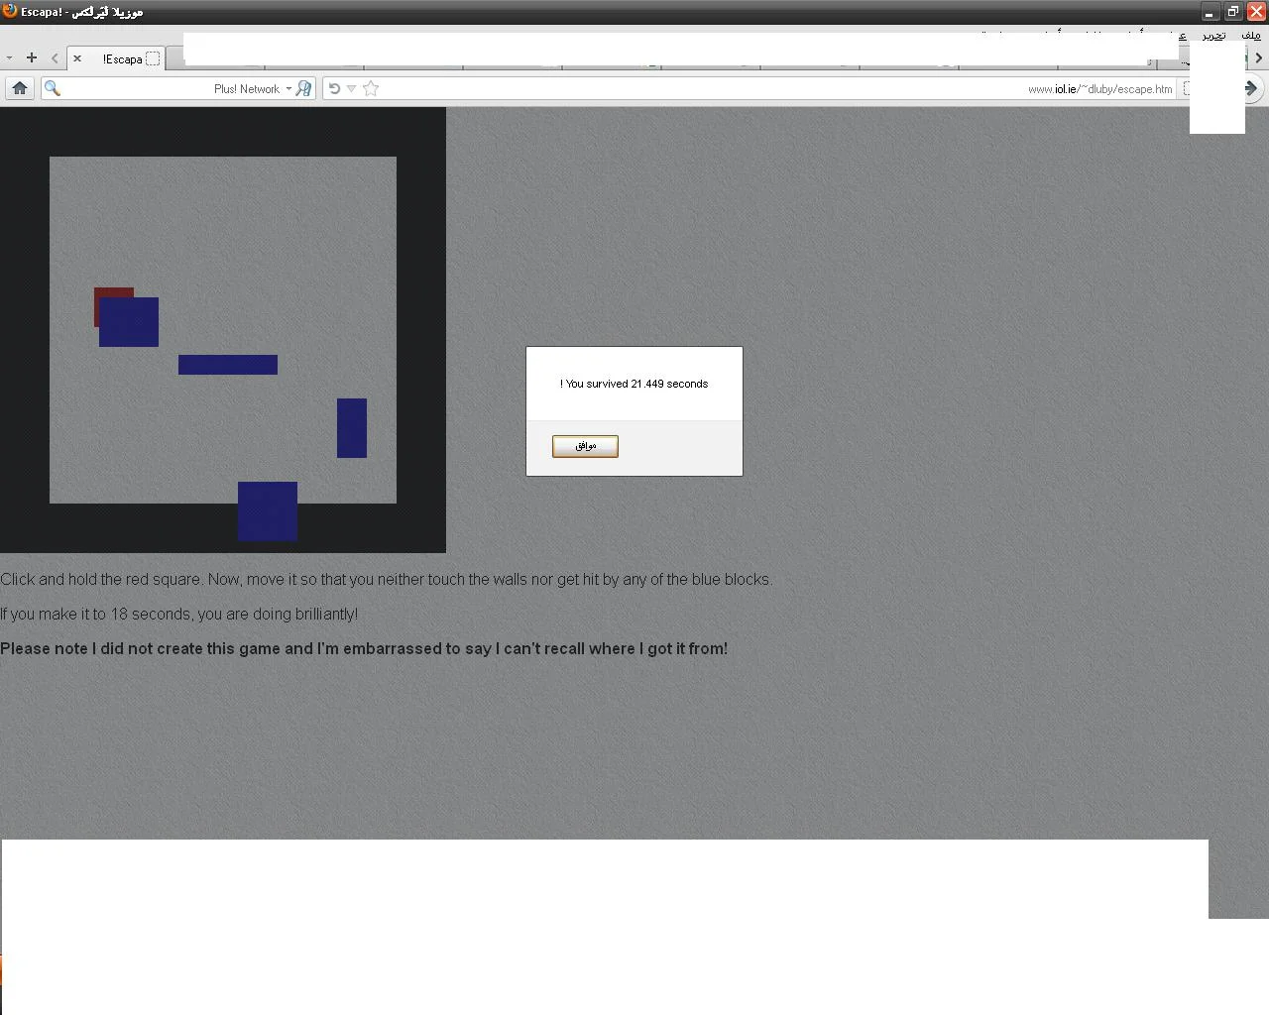The image size is (1269, 1015).
Task: Open a new tab with the plus button
Action: [x=32, y=58]
